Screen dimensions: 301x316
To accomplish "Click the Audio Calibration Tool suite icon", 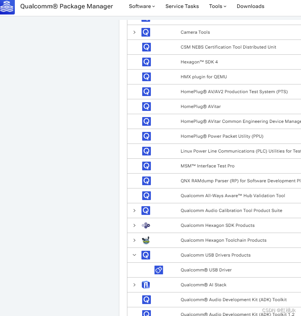I will [x=146, y=211].
